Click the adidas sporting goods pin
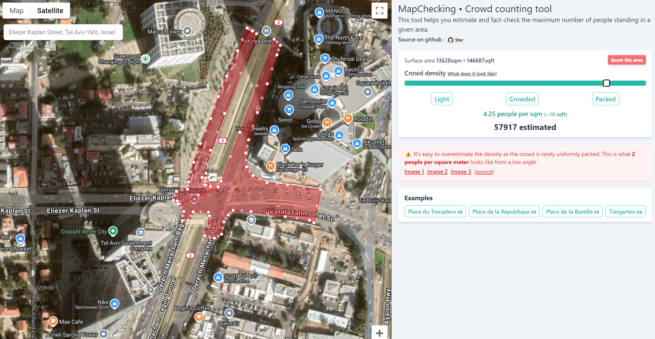 [x=340, y=135]
